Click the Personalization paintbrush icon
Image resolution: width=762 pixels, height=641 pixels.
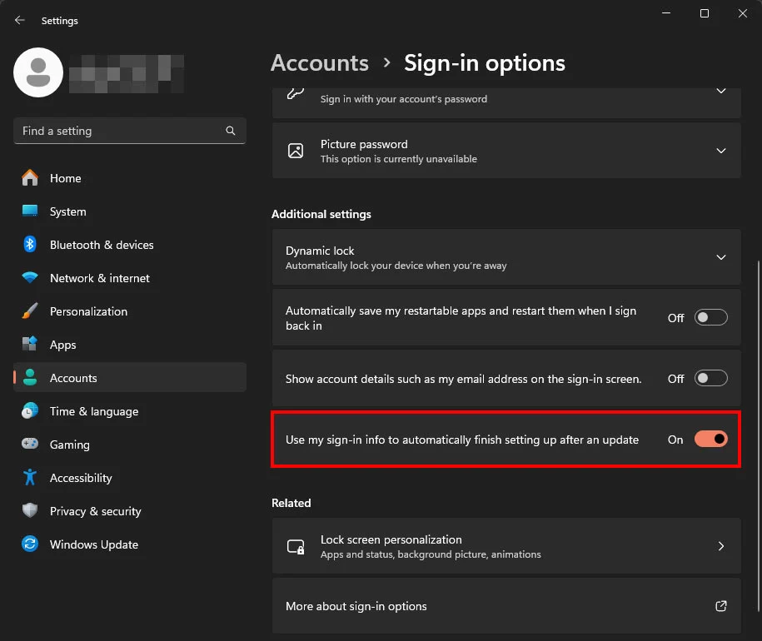tap(30, 311)
